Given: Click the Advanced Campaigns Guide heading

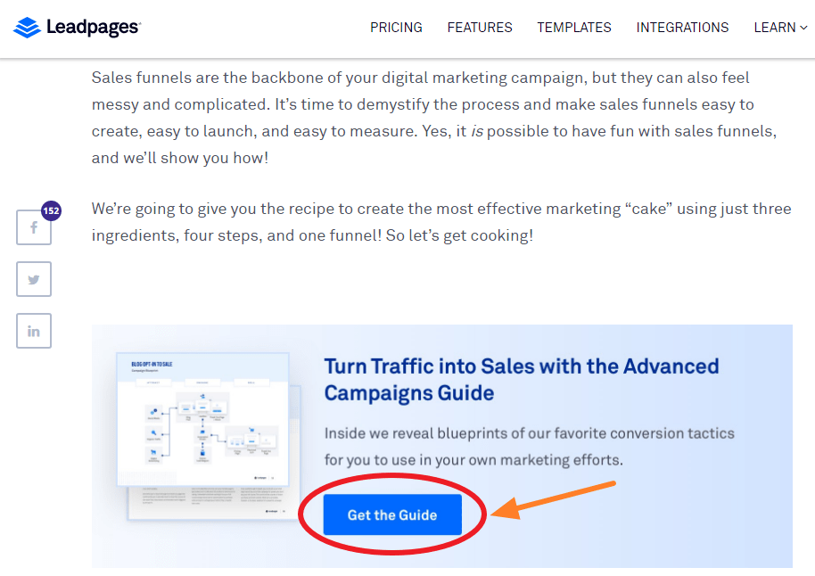Looking at the screenshot, I should (x=522, y=380).
